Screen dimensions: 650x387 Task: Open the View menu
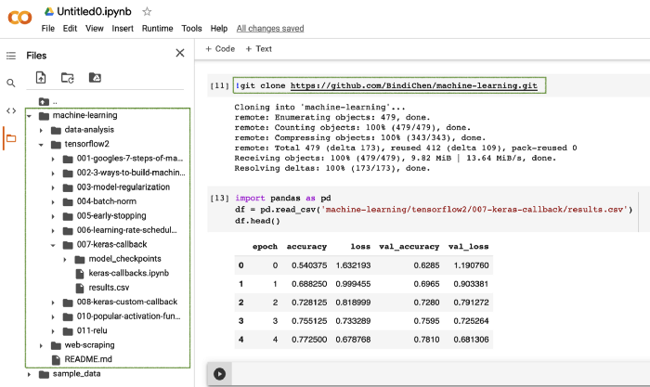pyautogui.click(x=94, y=29)
